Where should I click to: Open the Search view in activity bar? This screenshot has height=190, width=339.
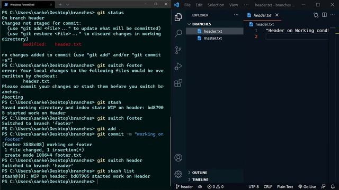[178, 33]
